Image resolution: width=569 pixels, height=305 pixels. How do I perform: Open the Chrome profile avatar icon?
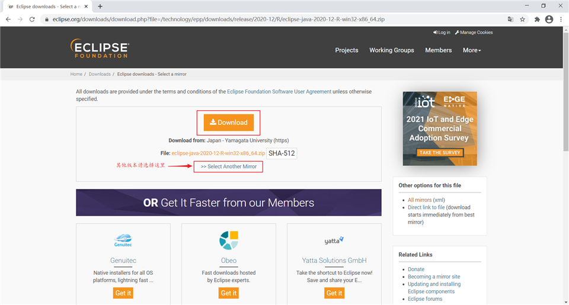coord(549,19)
